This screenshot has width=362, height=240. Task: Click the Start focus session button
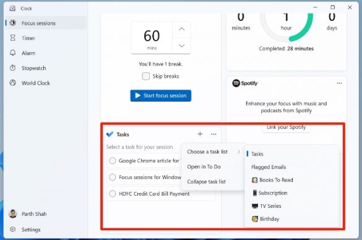161,96
